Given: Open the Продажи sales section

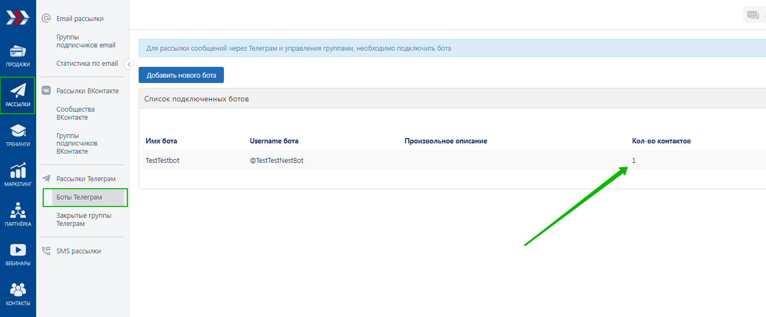Looking at the screenshot, I should 18,56.
